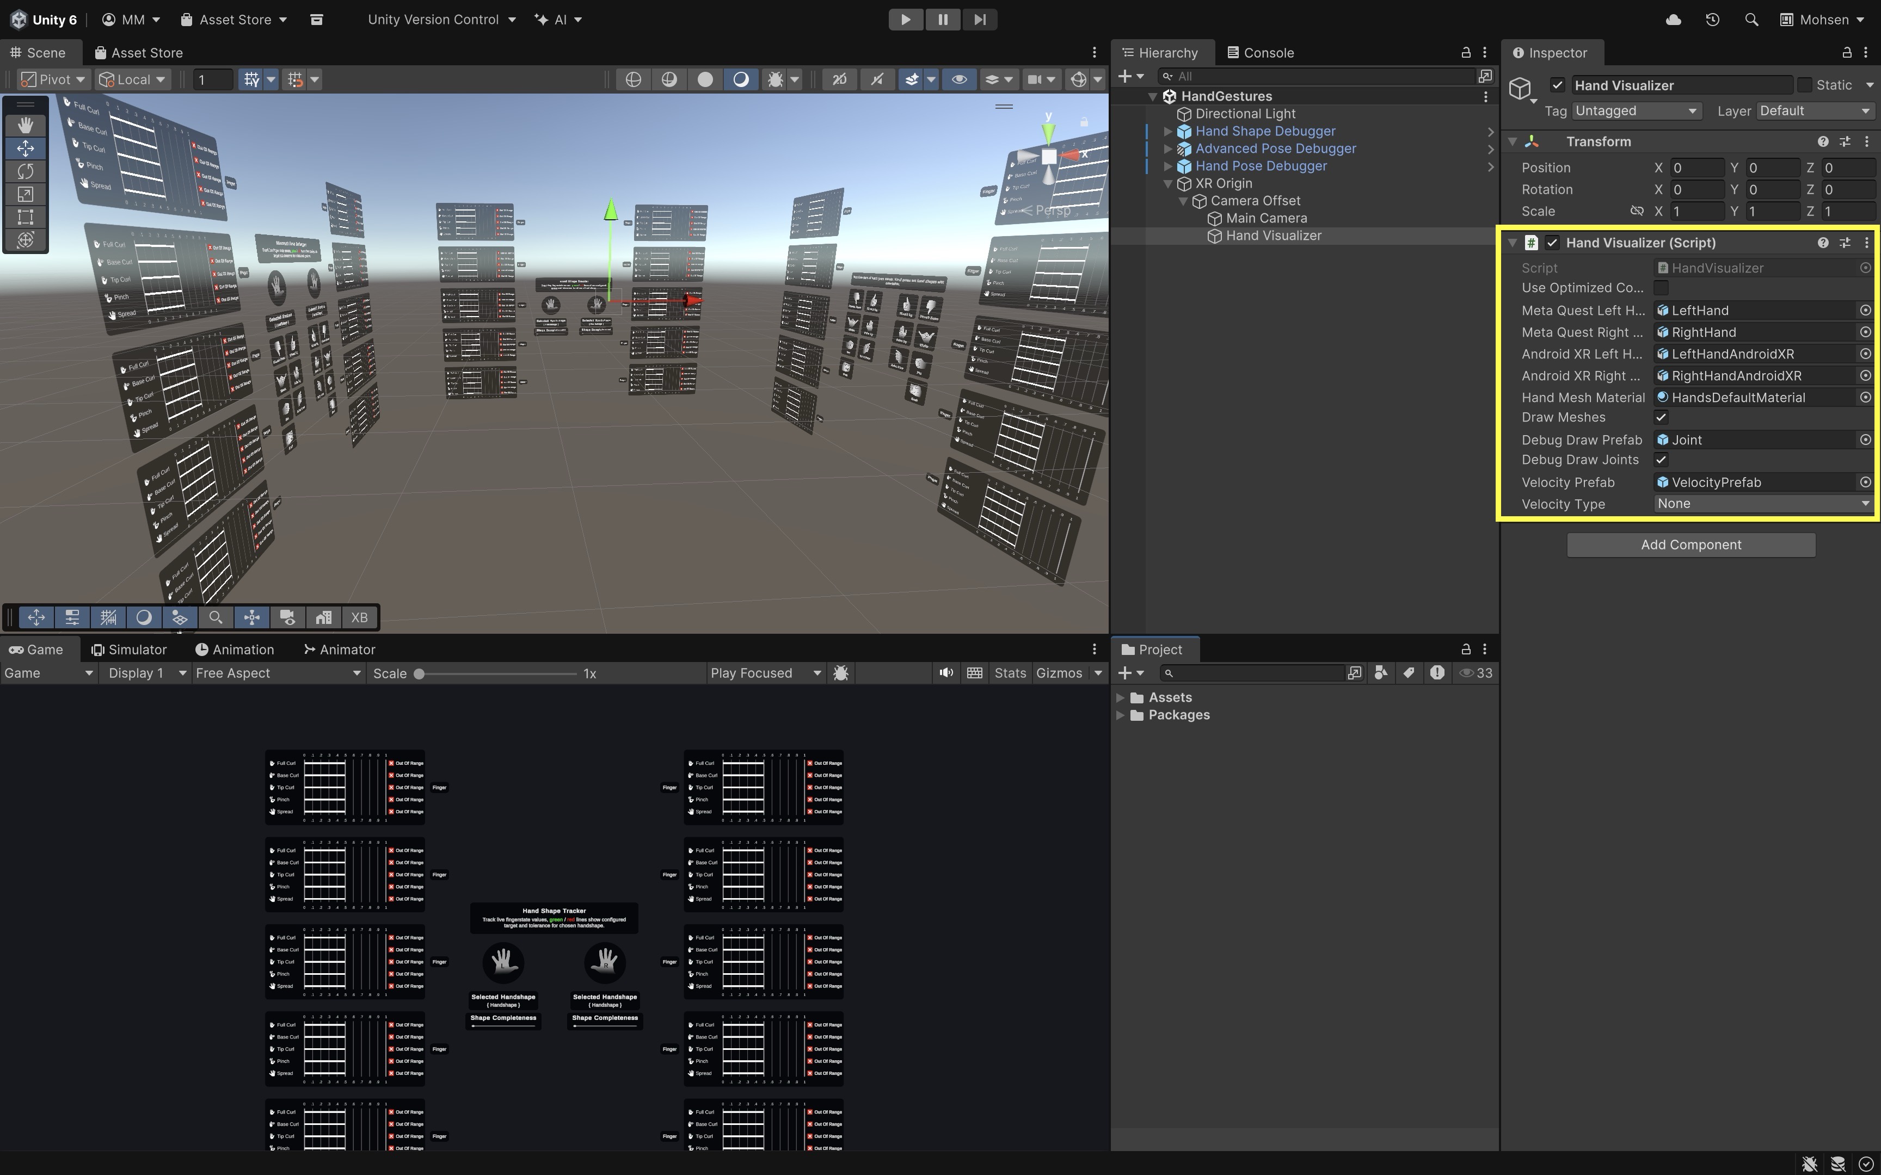Screen dimensions: 1881x1175
Task: Toggle Mute Audio in Game view
Action: 945,673
